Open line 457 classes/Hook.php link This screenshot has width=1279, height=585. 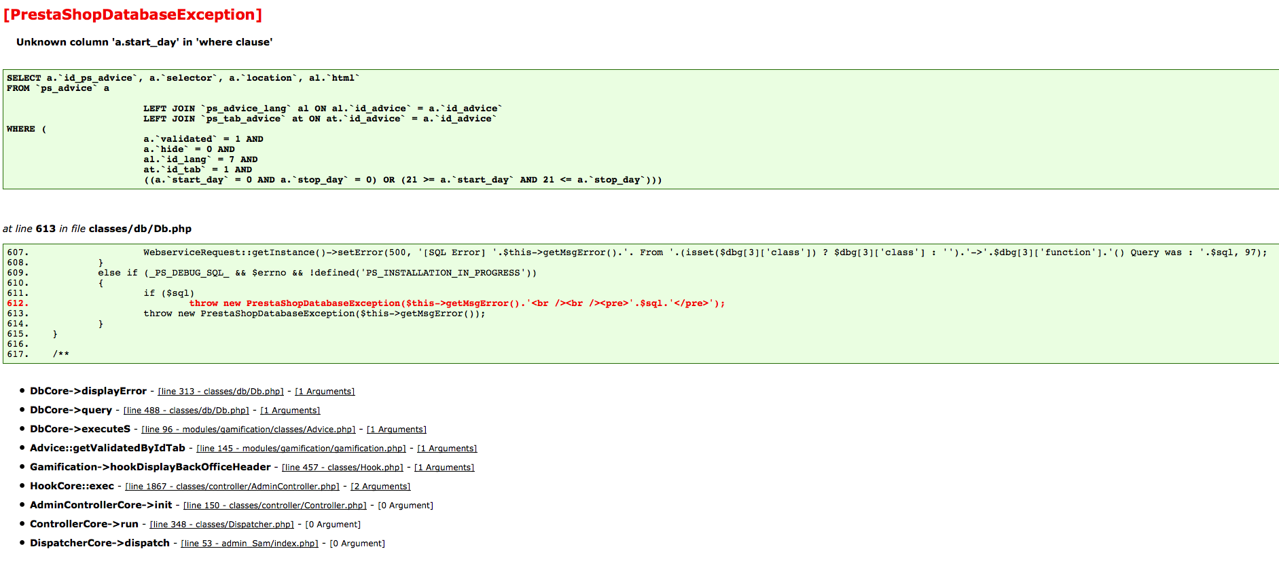click(x=342, y=468)
